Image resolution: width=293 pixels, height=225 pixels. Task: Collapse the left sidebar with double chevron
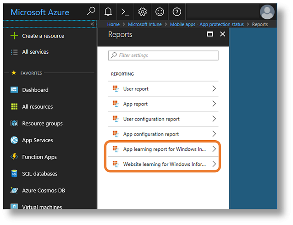[x=92, y=24]
